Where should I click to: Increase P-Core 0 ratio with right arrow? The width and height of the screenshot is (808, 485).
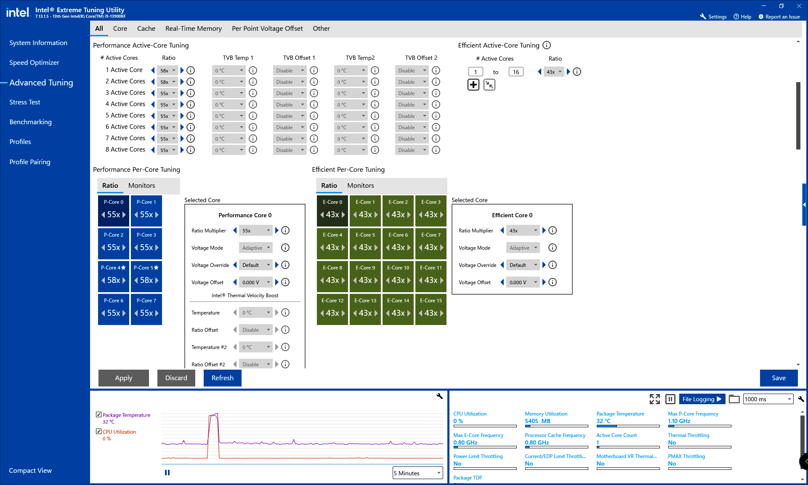(124, 215)
